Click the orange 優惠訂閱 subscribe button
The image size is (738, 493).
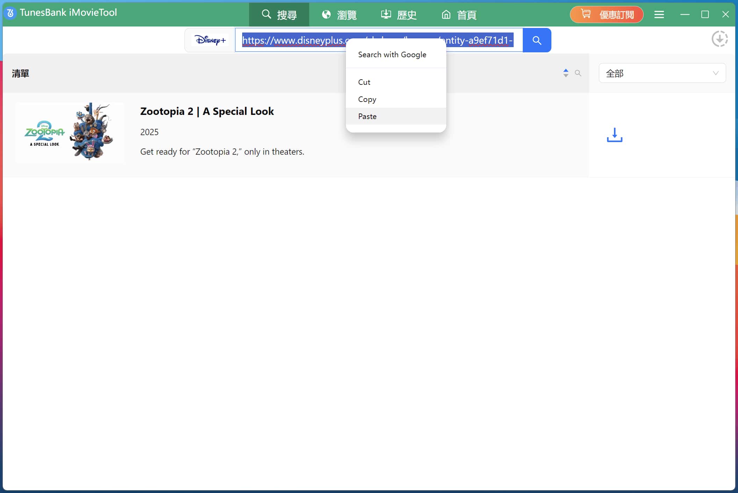tap(607, 15)
